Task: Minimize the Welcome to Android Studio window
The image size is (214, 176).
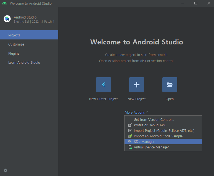Action: point(183,3)
